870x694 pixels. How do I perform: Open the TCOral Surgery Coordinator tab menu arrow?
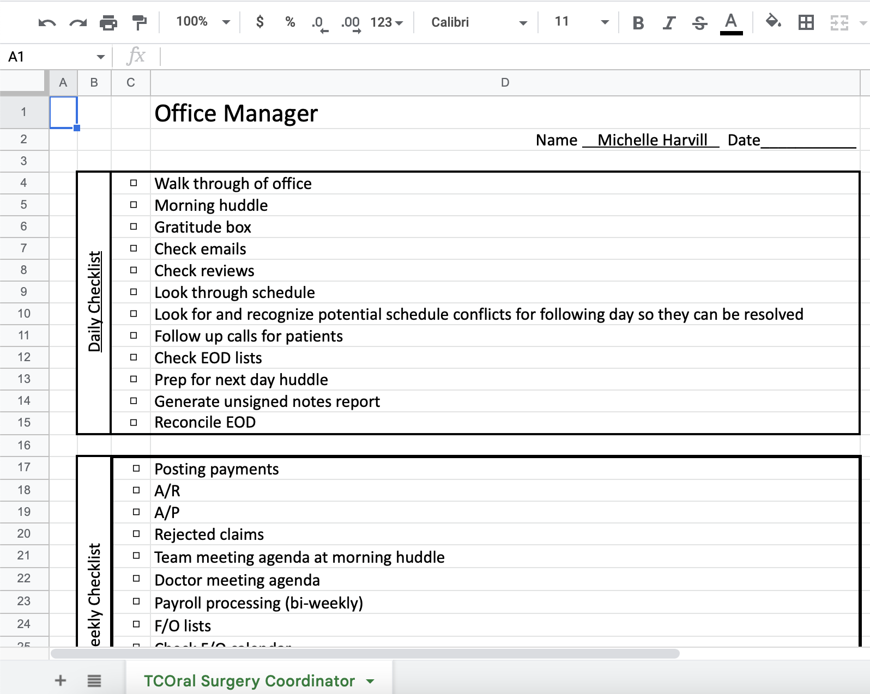[371, 681]
